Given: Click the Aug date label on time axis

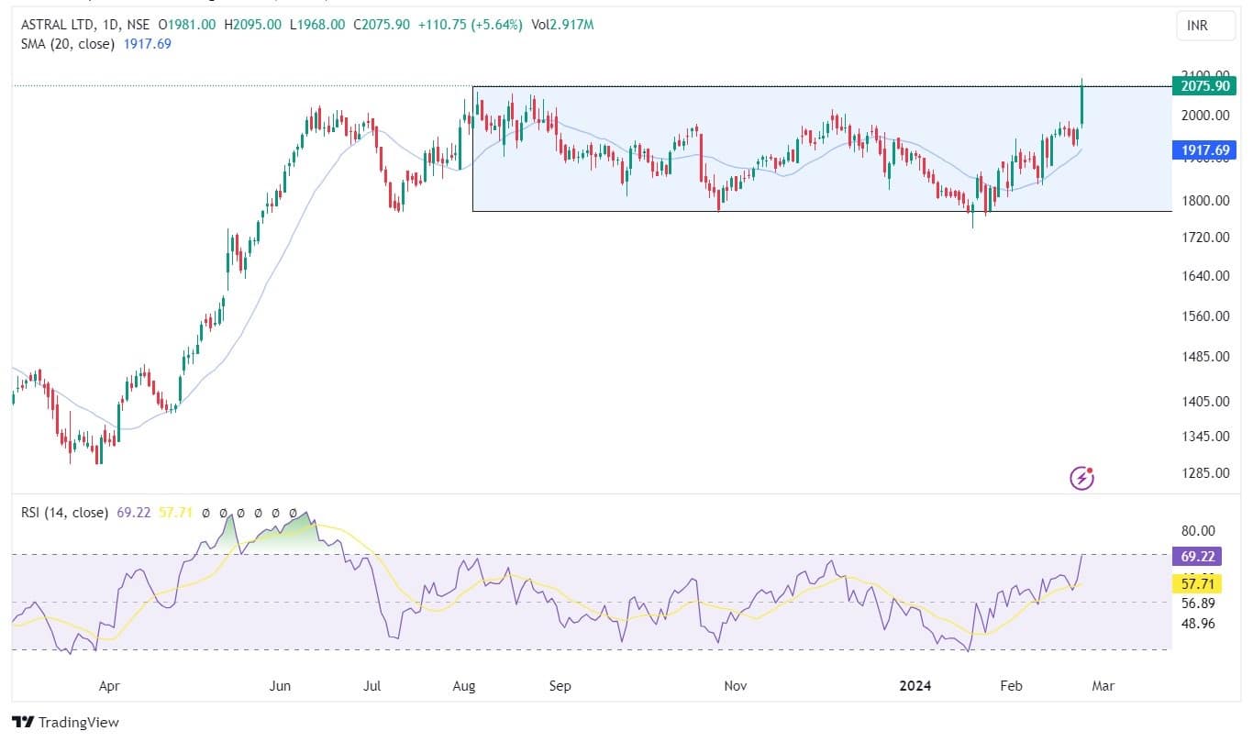Looking at the screenshot, I should click(464, 686).
